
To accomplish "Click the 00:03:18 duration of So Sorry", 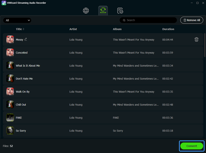I will tap(167, 131).
